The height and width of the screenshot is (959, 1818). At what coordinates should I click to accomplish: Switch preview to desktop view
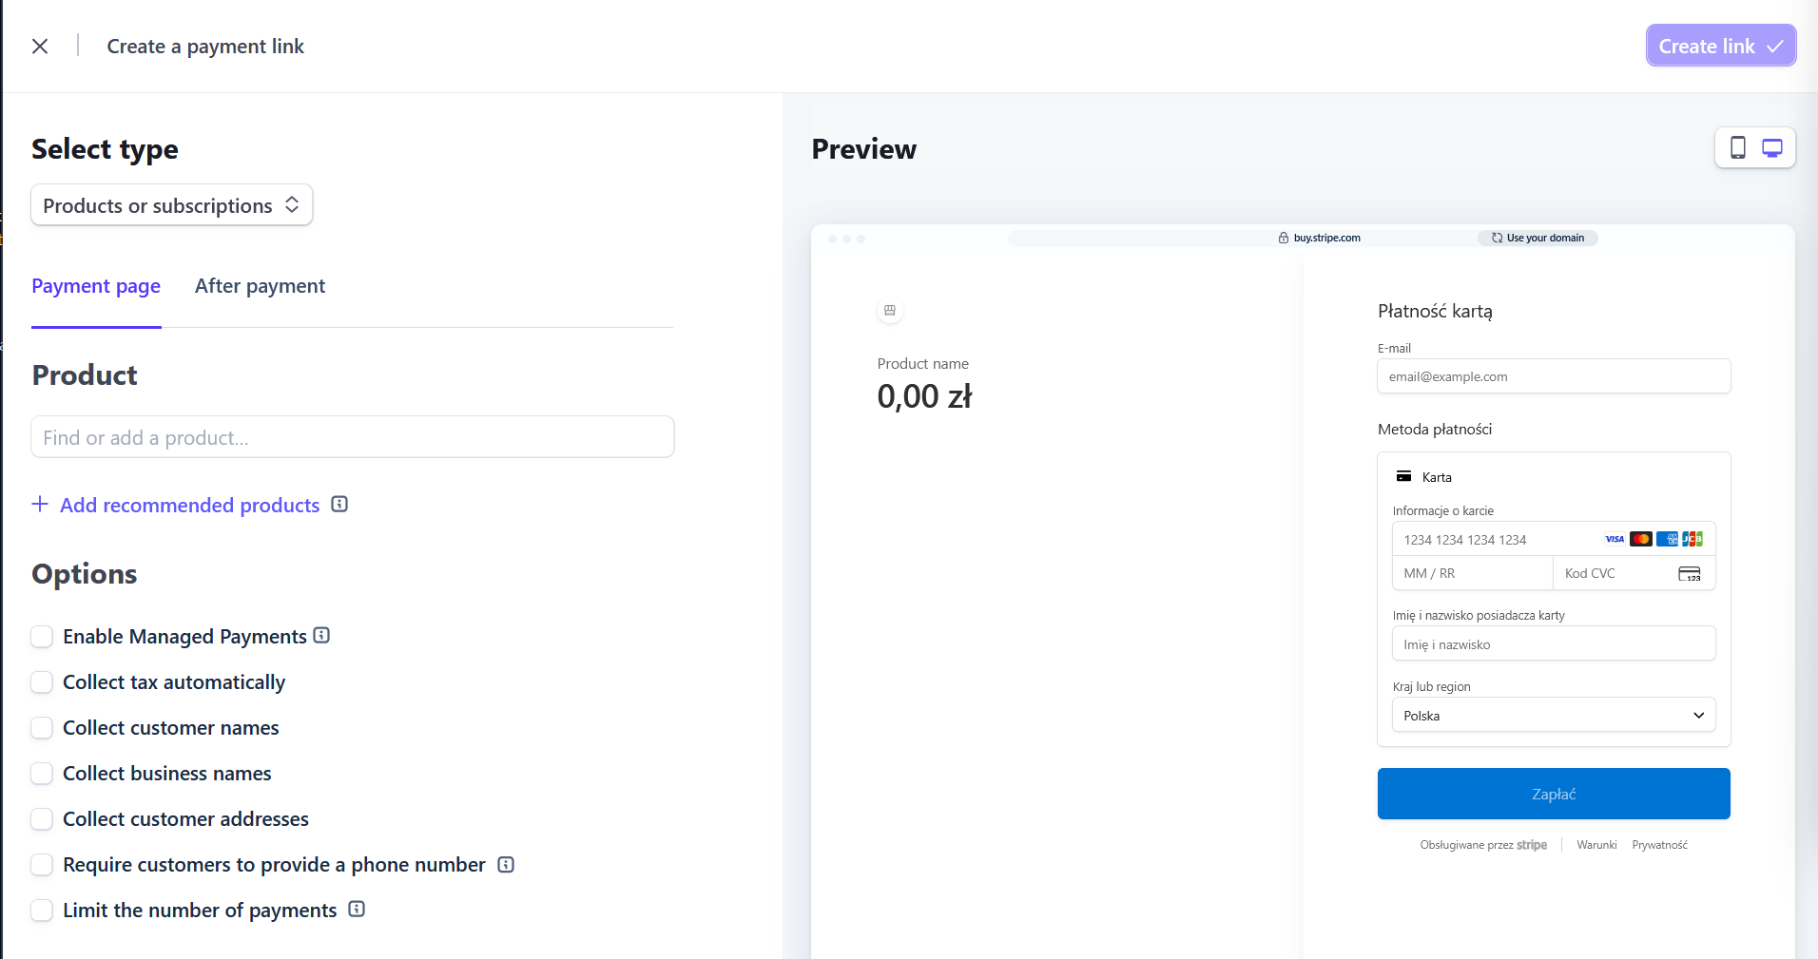click(1772, 147)
